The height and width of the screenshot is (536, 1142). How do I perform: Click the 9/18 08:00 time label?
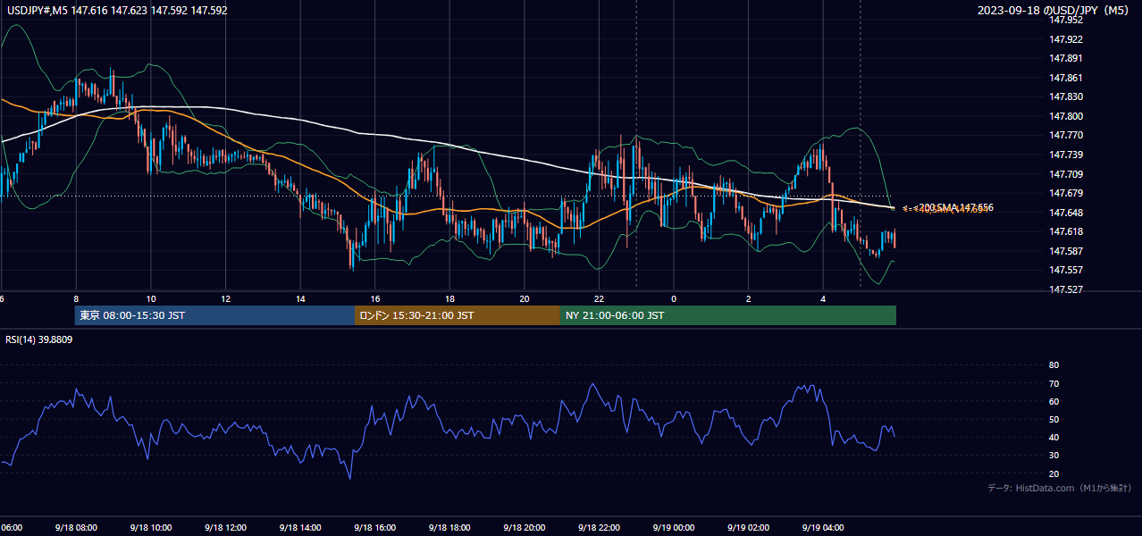(x=75, y=527)
